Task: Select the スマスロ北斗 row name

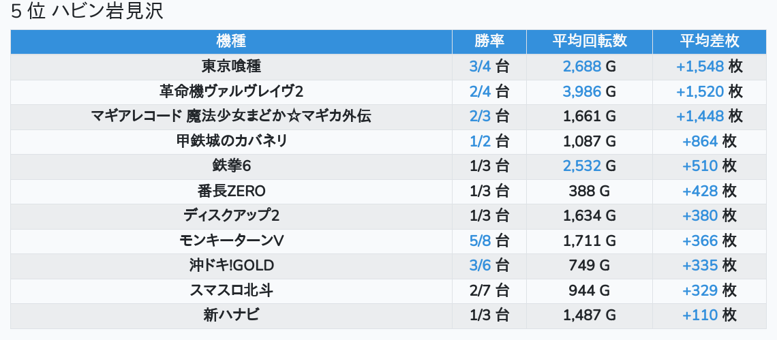Action: click(x=231, y=290)
